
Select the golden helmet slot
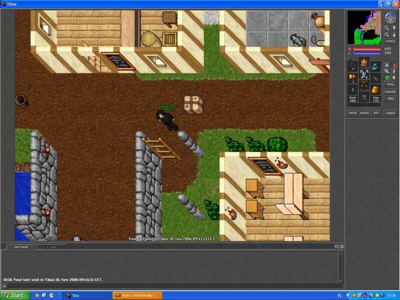364,63
